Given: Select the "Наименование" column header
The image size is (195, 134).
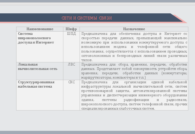Looking at the screenshot, I should click(x=40, y=29).
